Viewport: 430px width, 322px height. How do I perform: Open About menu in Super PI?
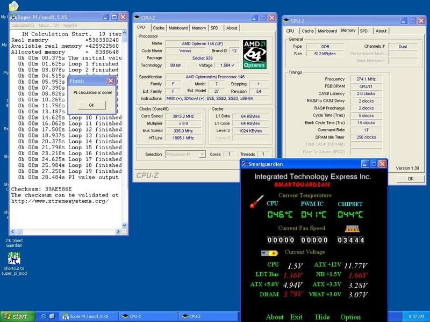pos(48,25)
